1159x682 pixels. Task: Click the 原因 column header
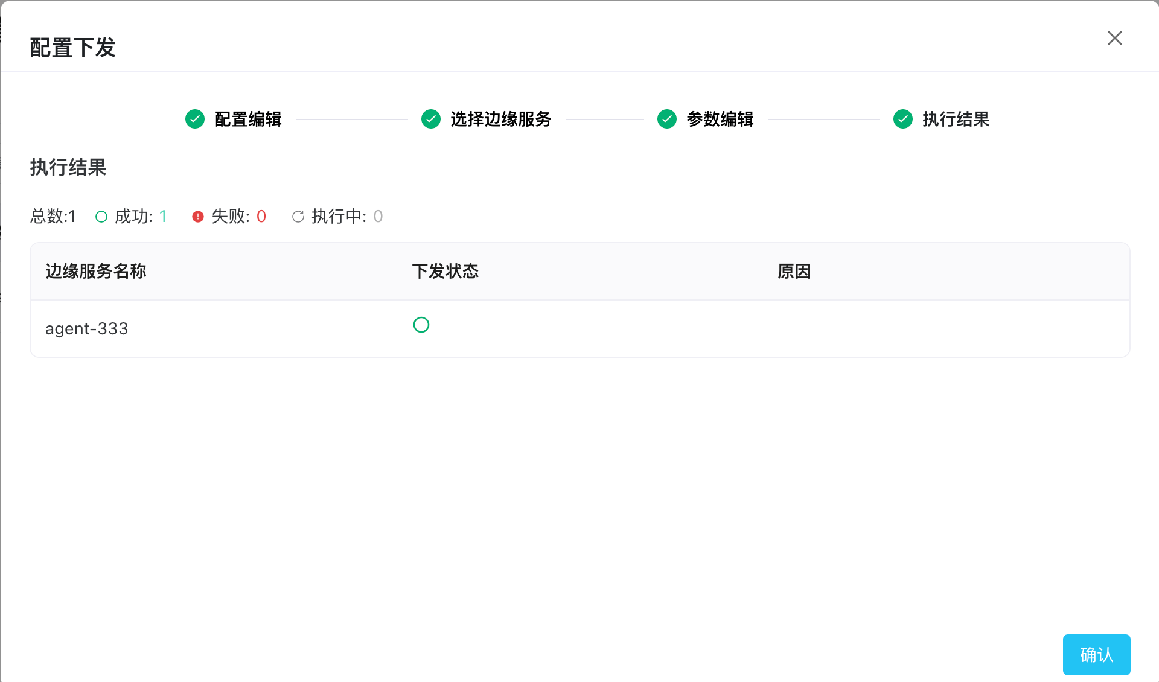tap(794, 271)
